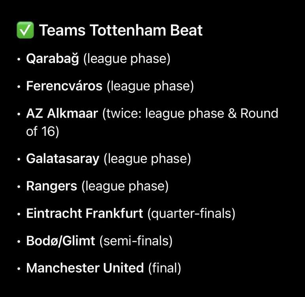Click 'league phase' text beside Rangers
This screenshot has height=297, width=305.
tap(125, 186)
